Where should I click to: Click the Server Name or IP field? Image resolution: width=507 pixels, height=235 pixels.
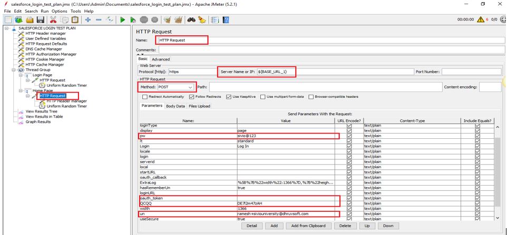[x=335, y=71]
